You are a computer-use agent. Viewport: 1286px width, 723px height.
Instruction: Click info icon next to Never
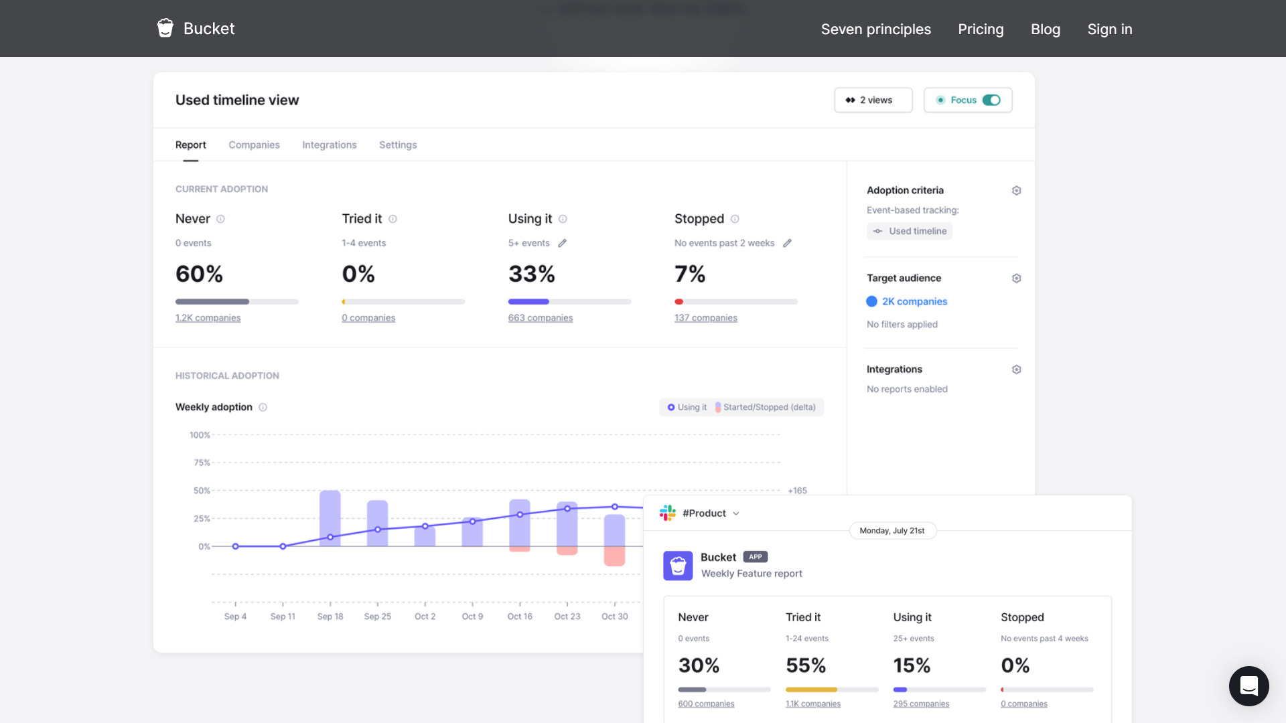pos(220,219)
